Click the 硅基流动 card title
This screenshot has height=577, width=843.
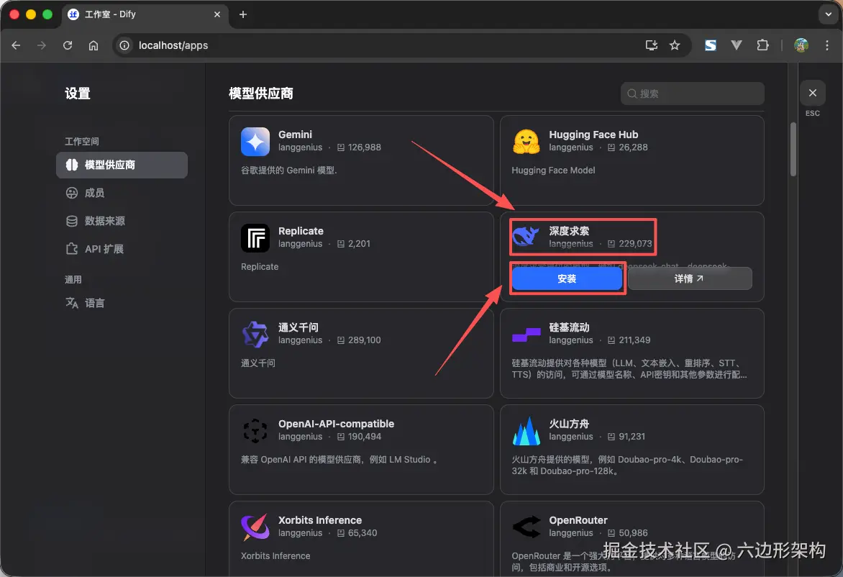tap(570, 327)
